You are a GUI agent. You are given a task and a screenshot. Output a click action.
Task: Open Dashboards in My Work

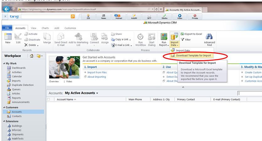19,68
